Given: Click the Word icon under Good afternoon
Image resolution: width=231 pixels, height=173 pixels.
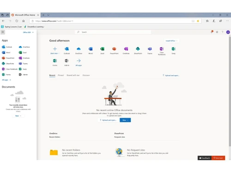Looking at the screenshot, I should tap(91, 49).
